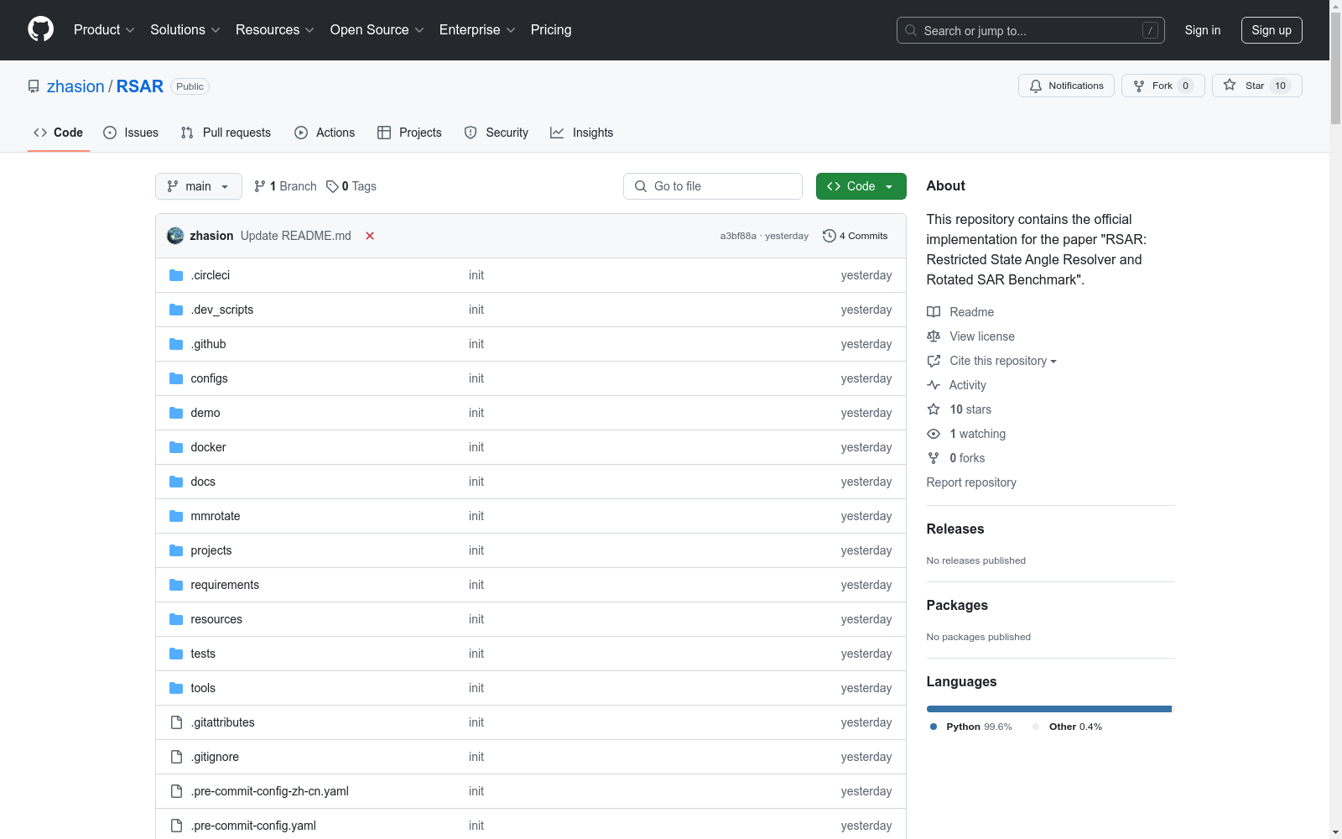Click the star count badge 10
This screenshot has height=839, width=1342.
1280,86
